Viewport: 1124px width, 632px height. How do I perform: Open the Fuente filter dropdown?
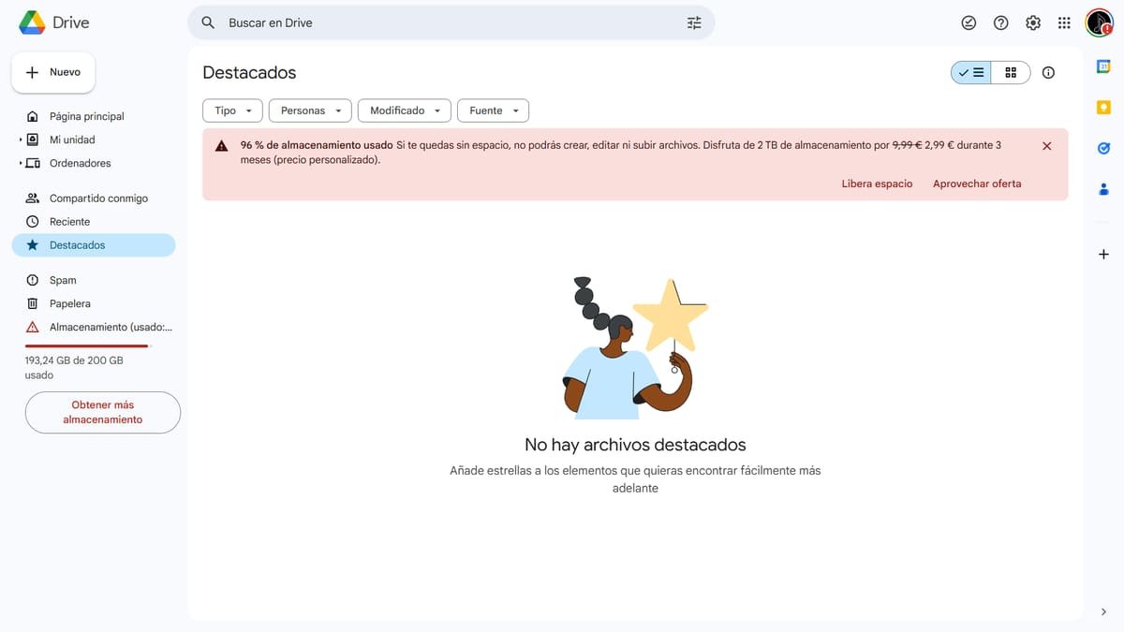coord(494,110)
